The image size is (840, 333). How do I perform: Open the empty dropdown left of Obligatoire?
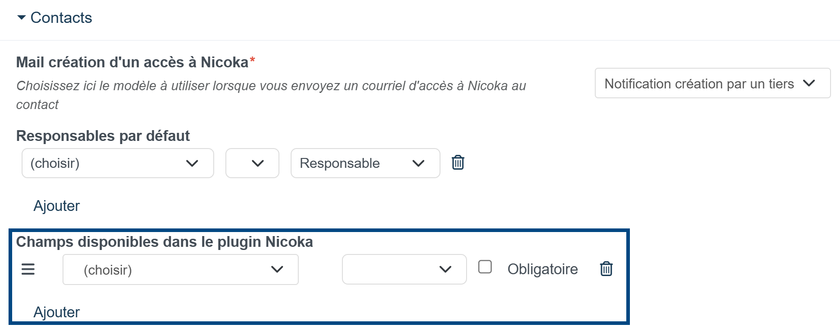pos(404,269)
